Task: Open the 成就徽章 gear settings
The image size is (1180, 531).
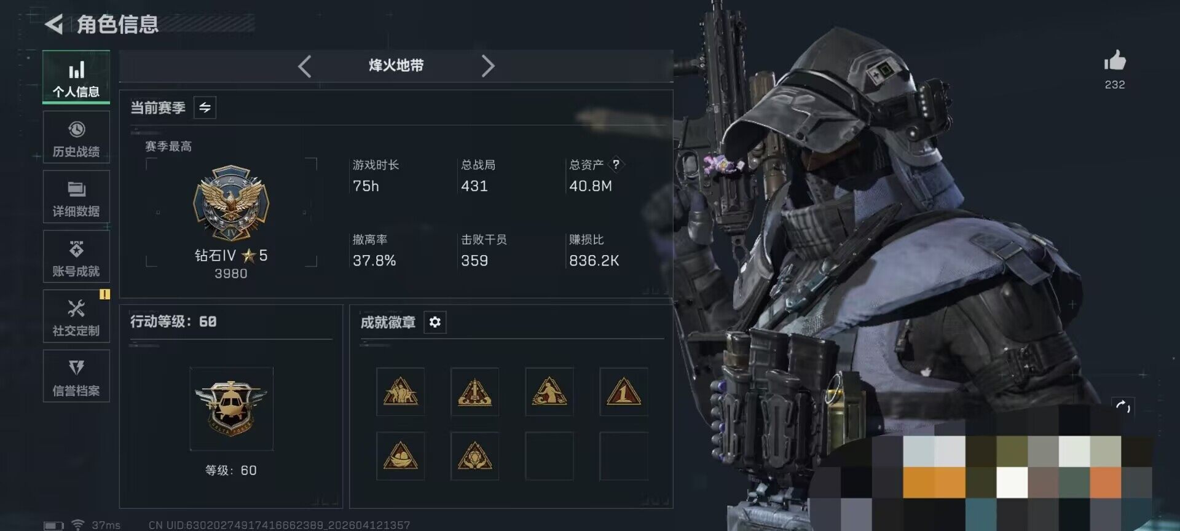Action: coord(435,322)
